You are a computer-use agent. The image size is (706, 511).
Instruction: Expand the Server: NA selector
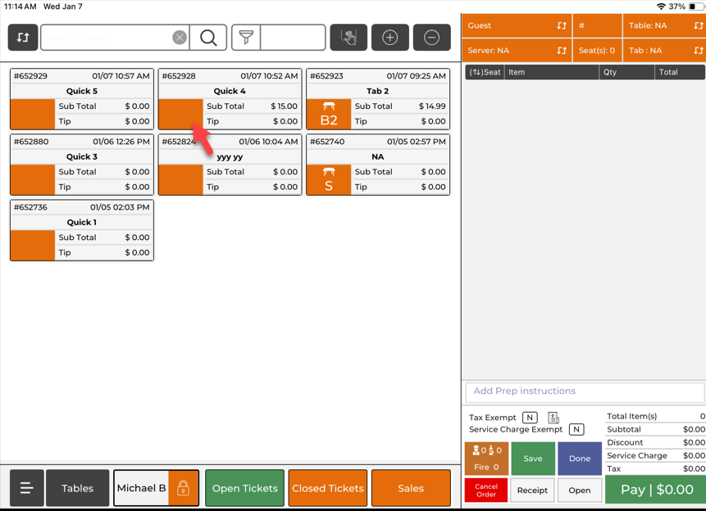[517, 50]
